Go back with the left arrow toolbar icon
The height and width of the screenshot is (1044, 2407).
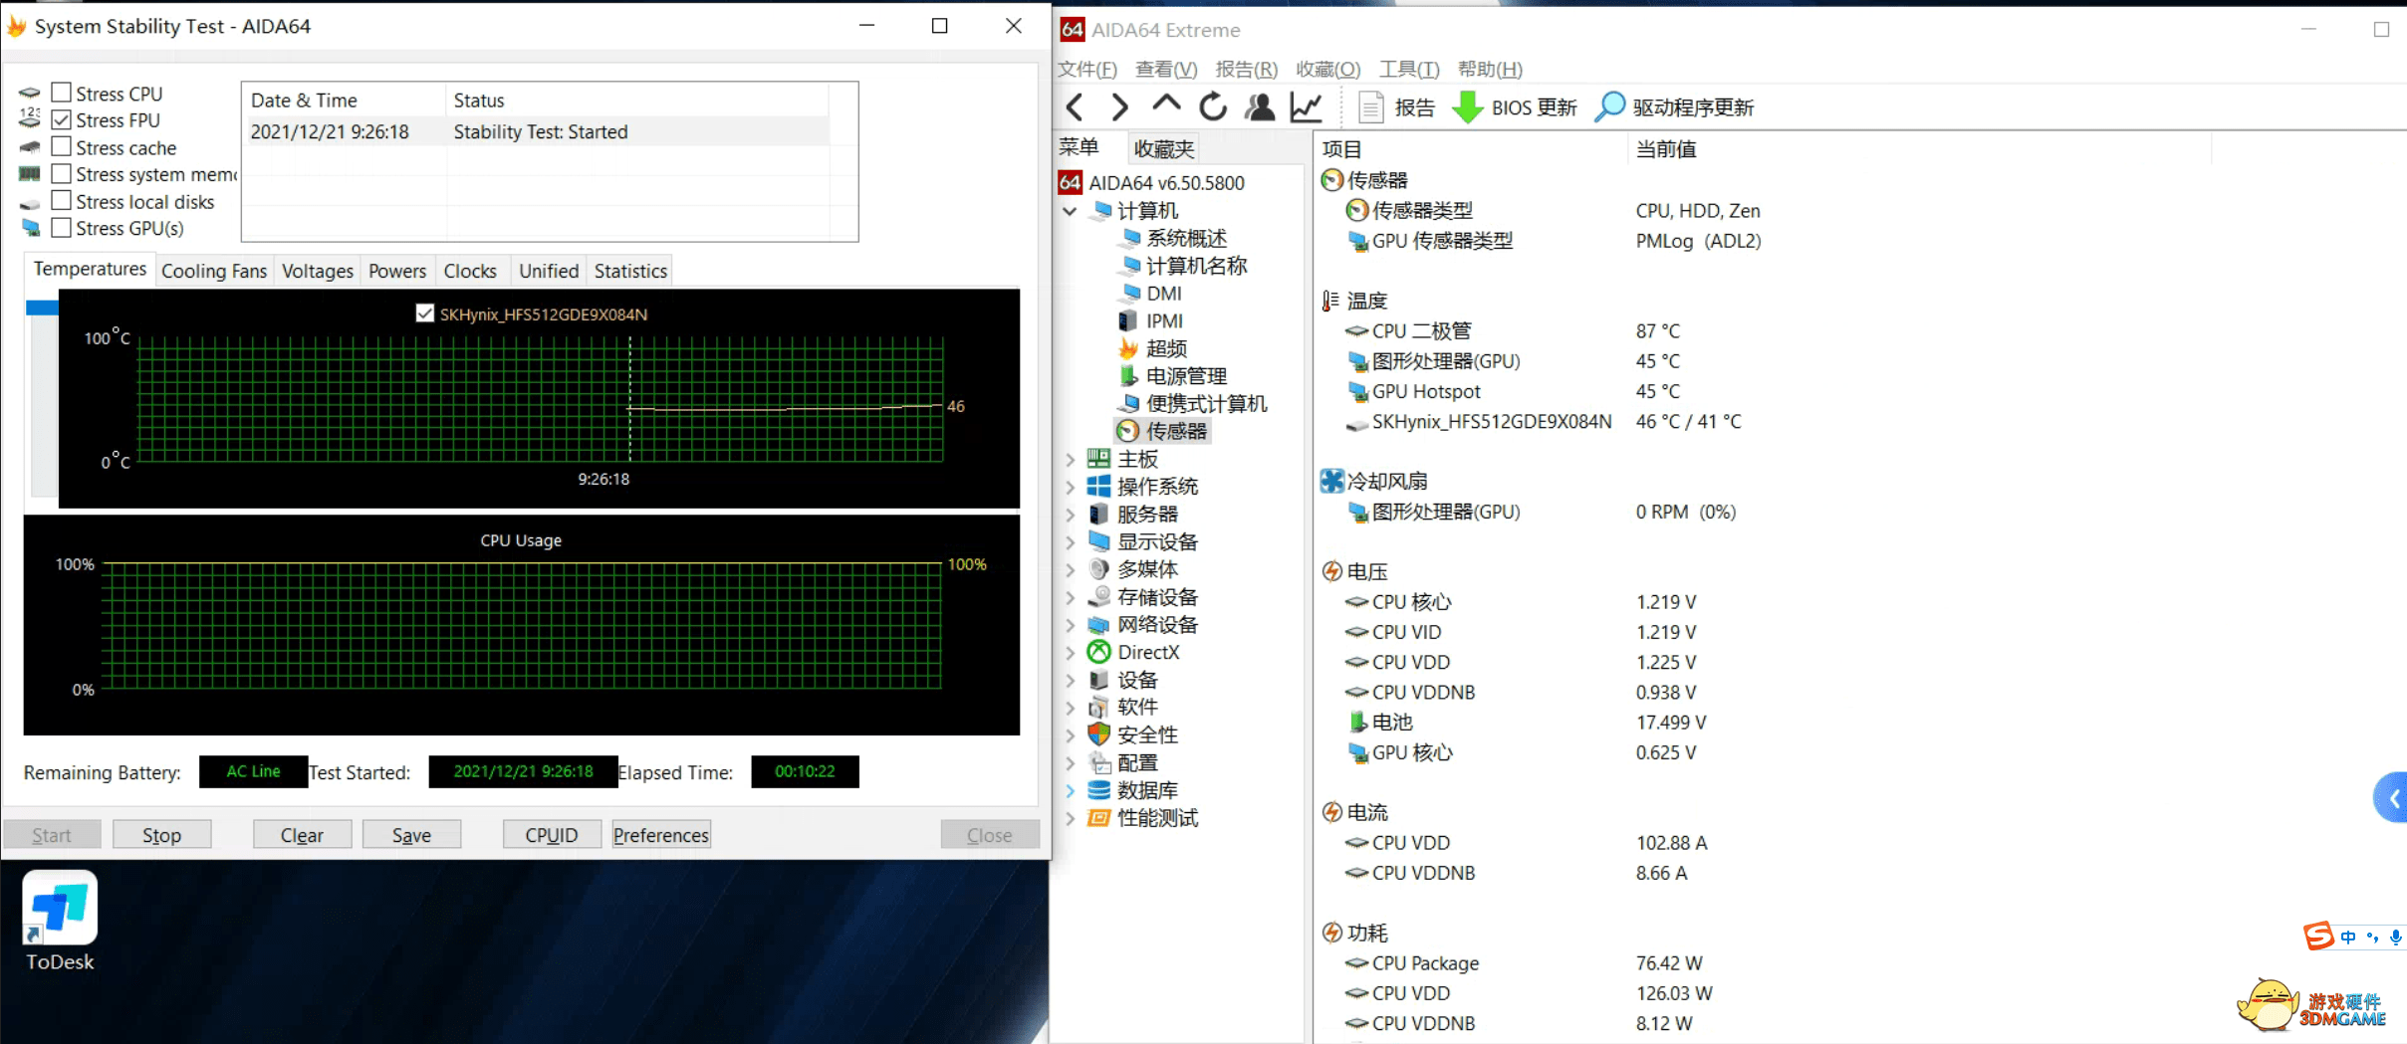(x=1076, y=106)
